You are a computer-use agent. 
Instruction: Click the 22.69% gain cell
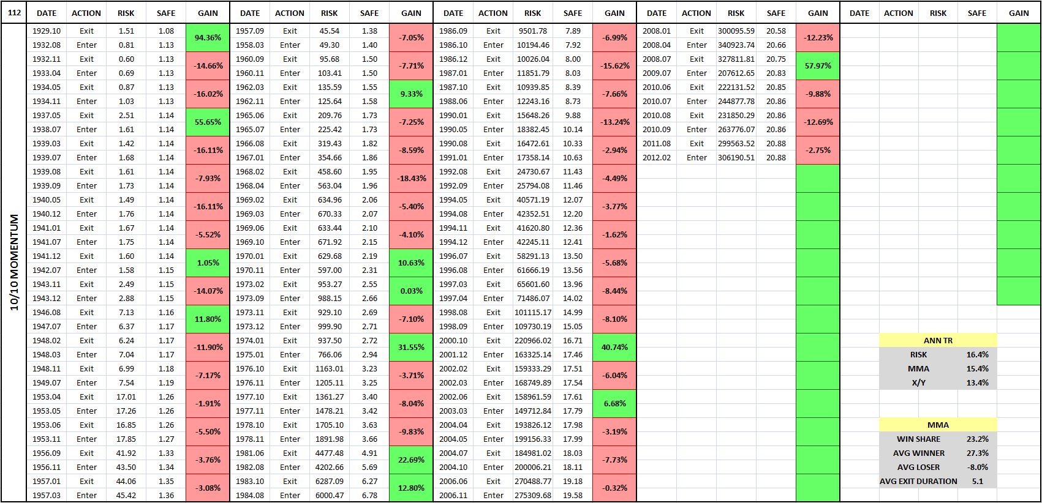tap(411, 460)
